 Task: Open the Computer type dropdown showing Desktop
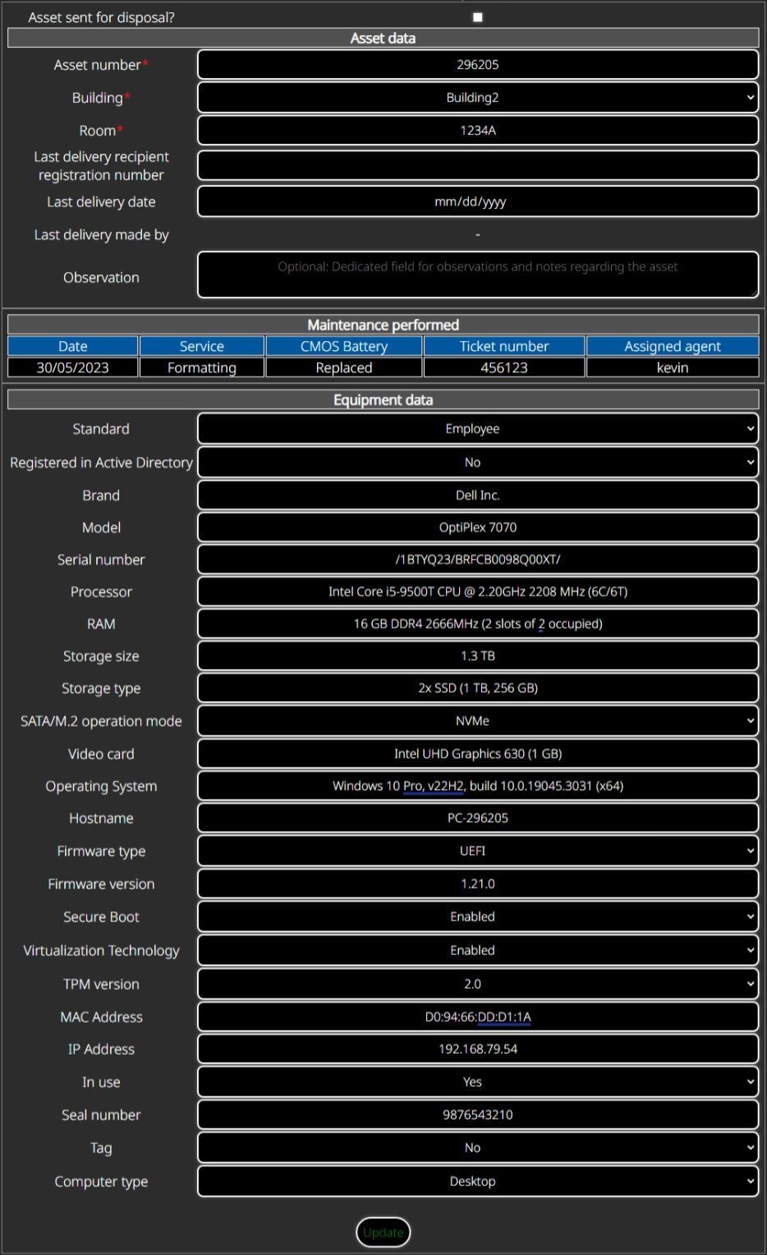[x=477, y=1181]
